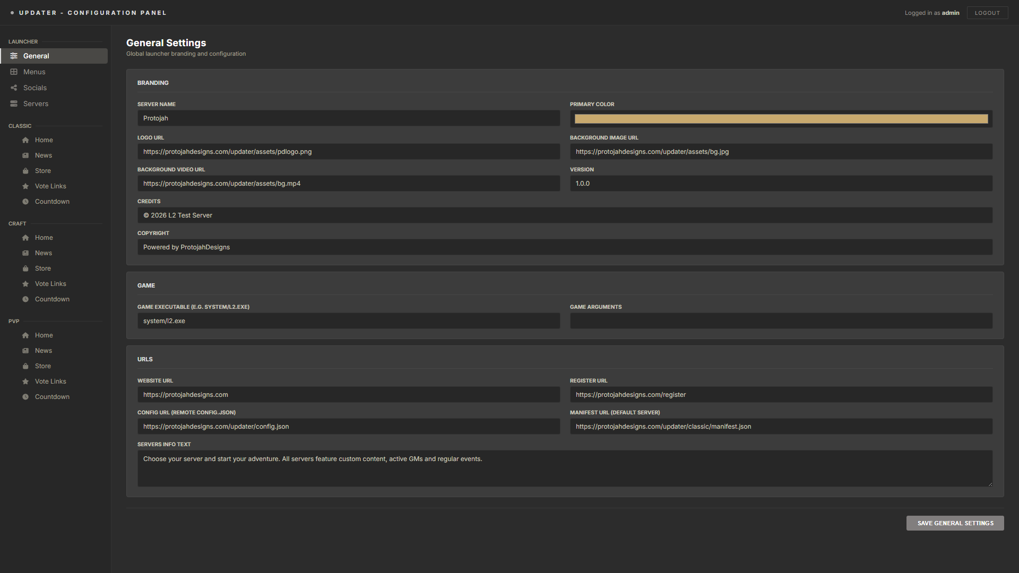The height and width of the screenshot is (573, 1019).
Task: Click the Background Video URL field
Action: click(x=349, y=184)
